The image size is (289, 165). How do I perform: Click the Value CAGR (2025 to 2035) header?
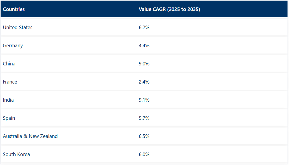169,9
